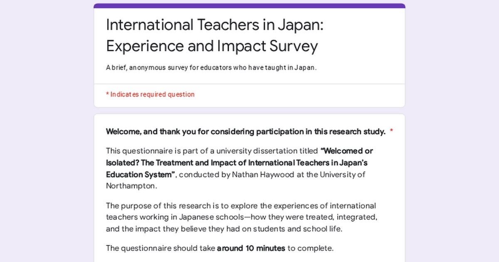Click 'The questionnaire should take' sentence
This screenshot has width=499, height=262.
[161, 249]
